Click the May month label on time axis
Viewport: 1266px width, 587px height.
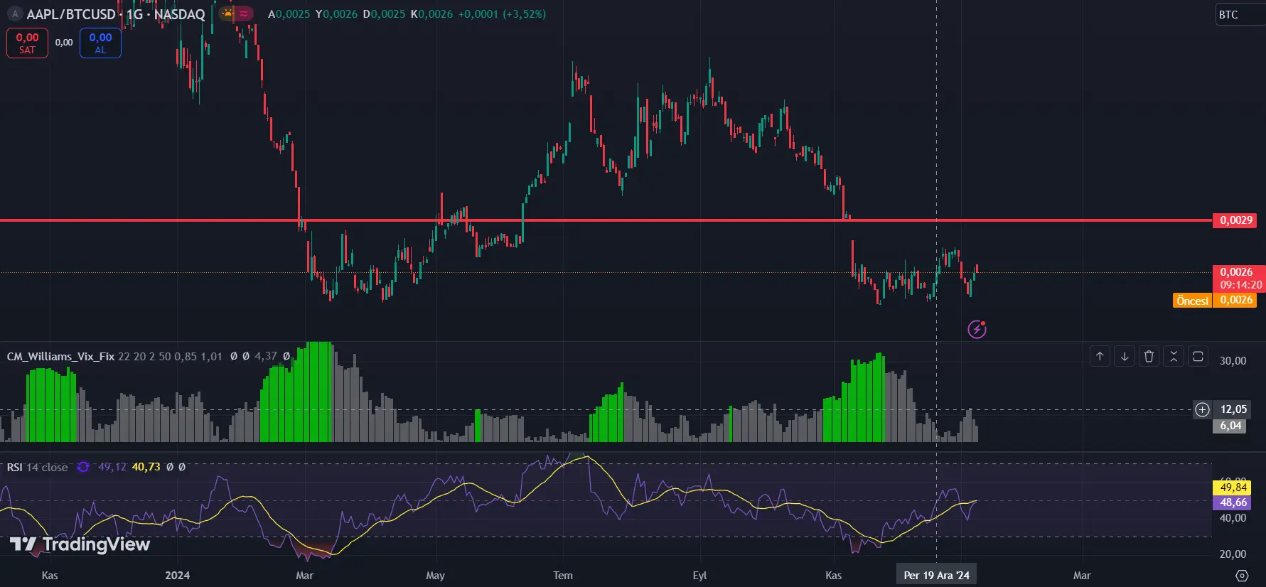[435, 576]
